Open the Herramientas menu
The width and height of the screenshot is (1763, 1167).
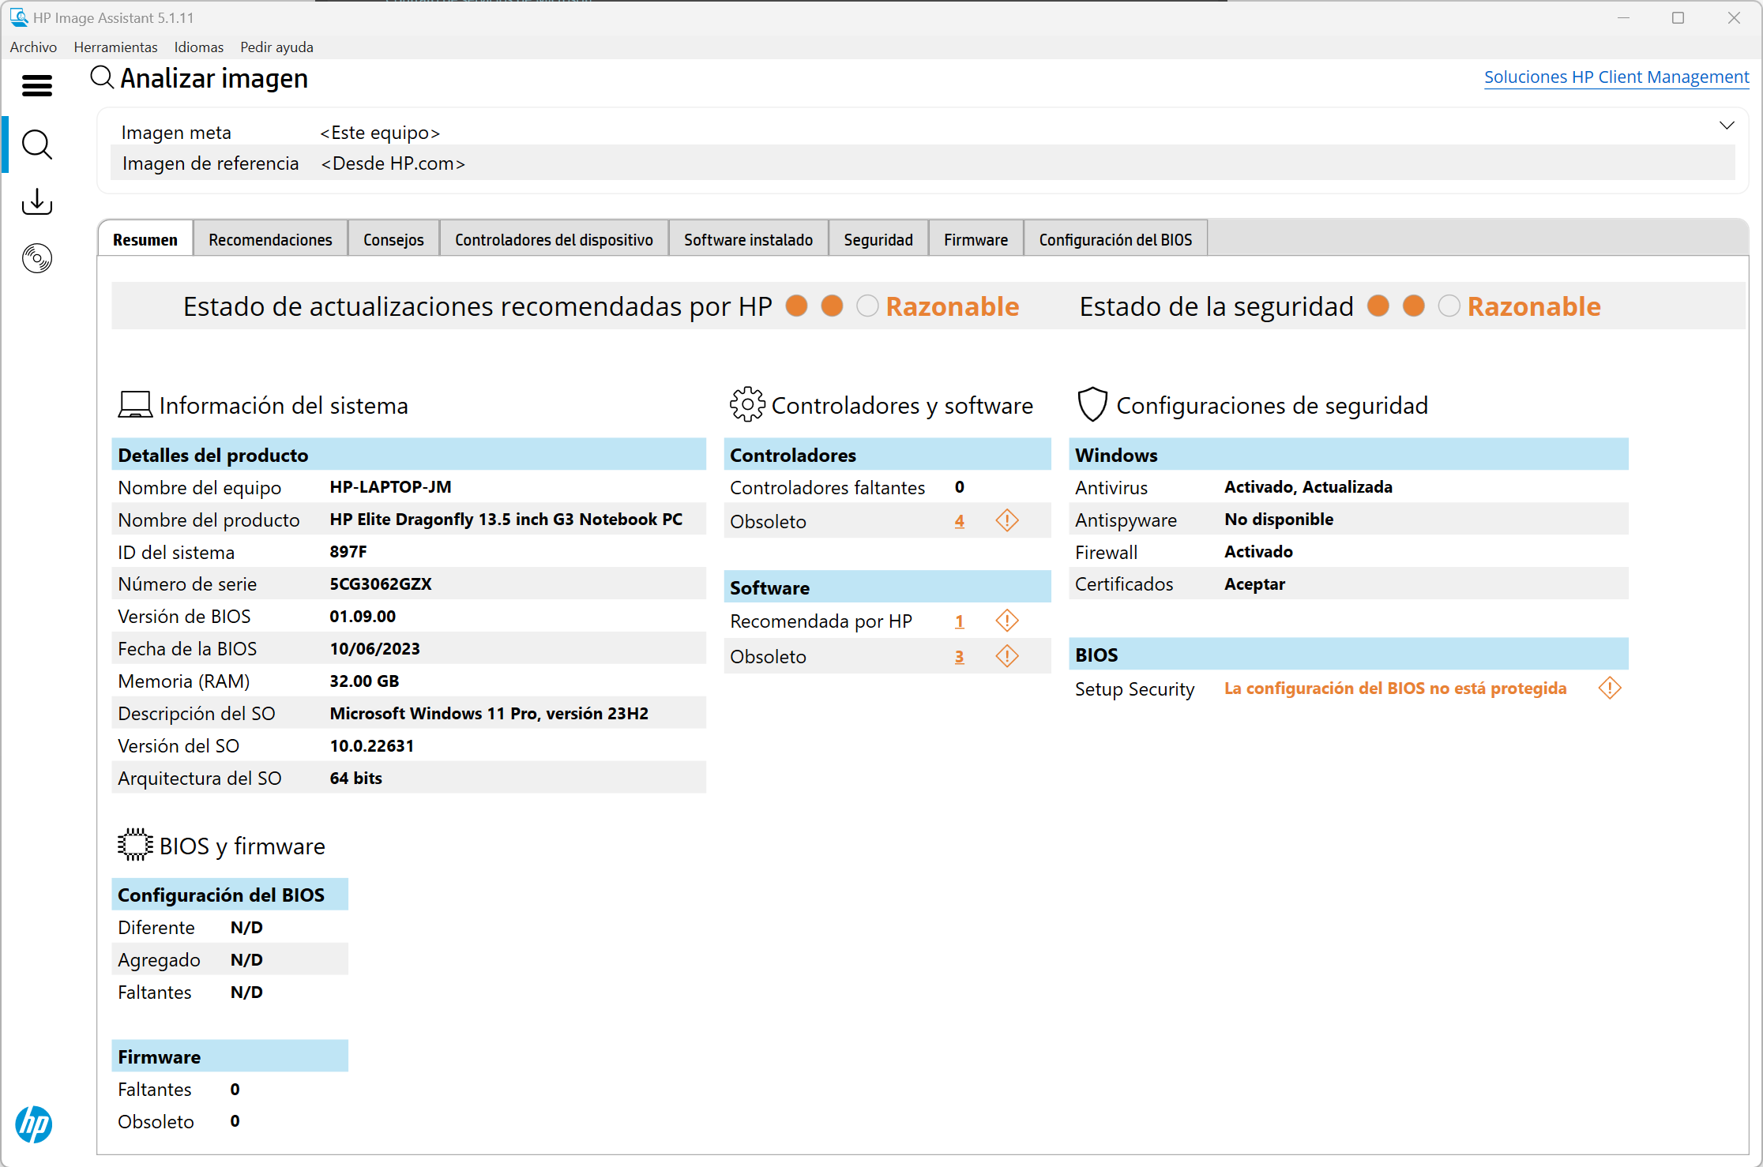pos(115,47)
